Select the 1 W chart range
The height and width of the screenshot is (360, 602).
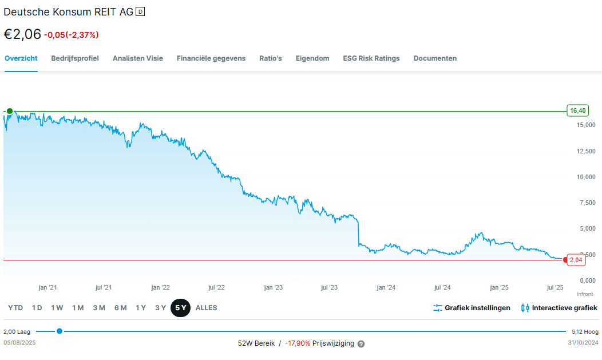(57, 308)
